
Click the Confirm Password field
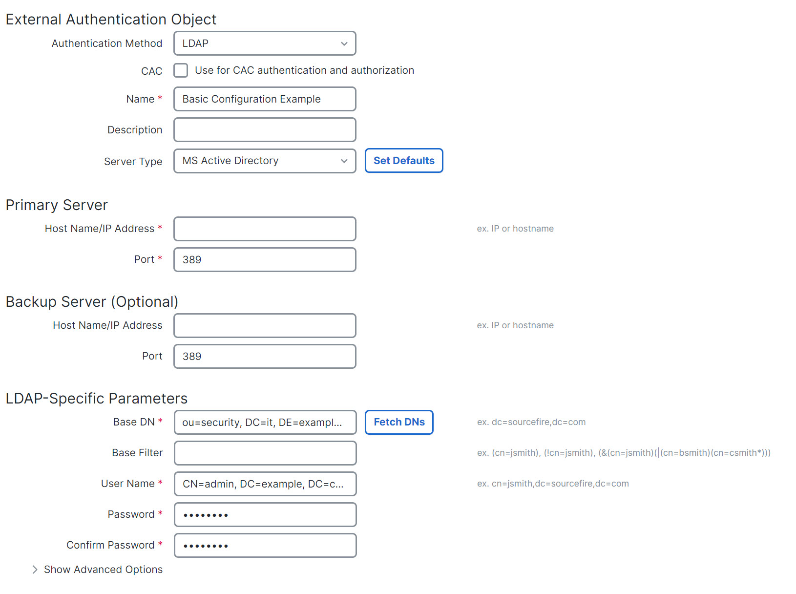264,545
